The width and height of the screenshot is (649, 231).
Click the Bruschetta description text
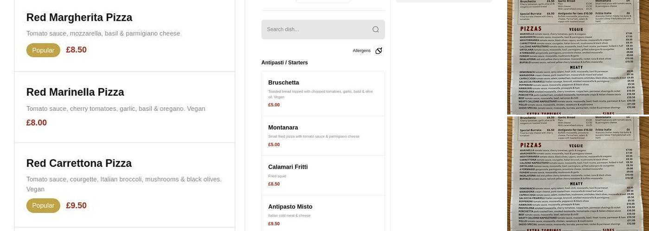(320, 94)
